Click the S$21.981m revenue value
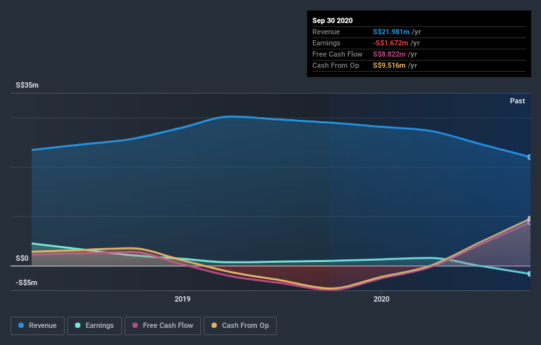Image resolution: width=541 pixels, height=345 pixels. [391, 32]
